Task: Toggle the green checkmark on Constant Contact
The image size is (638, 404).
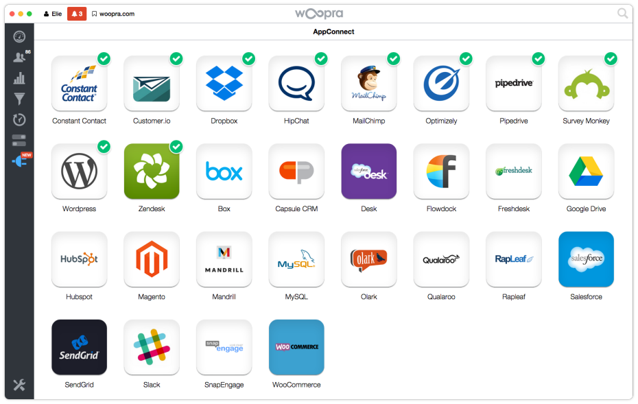Action: click(104, 58)
